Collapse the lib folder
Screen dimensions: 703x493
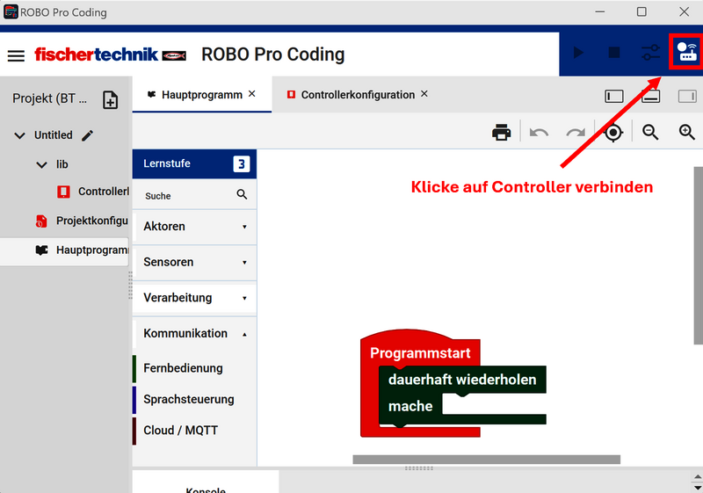coord(41,165)
